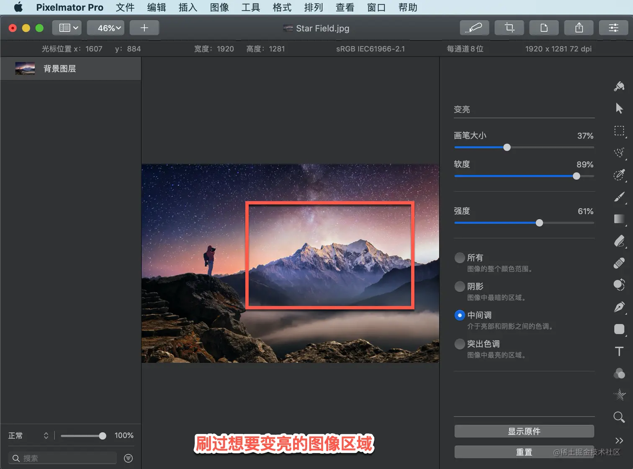Image resolution: width=633 pixels, height=469 pixels.
Task: Select the rounded rectangle Shape tool
Action: point(619,329)
